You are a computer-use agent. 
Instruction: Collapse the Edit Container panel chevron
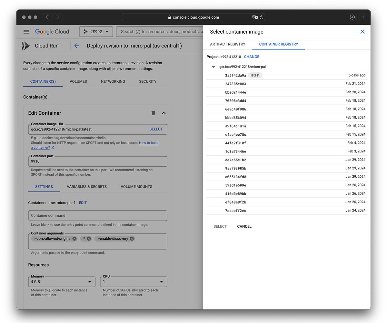[164, 113]
